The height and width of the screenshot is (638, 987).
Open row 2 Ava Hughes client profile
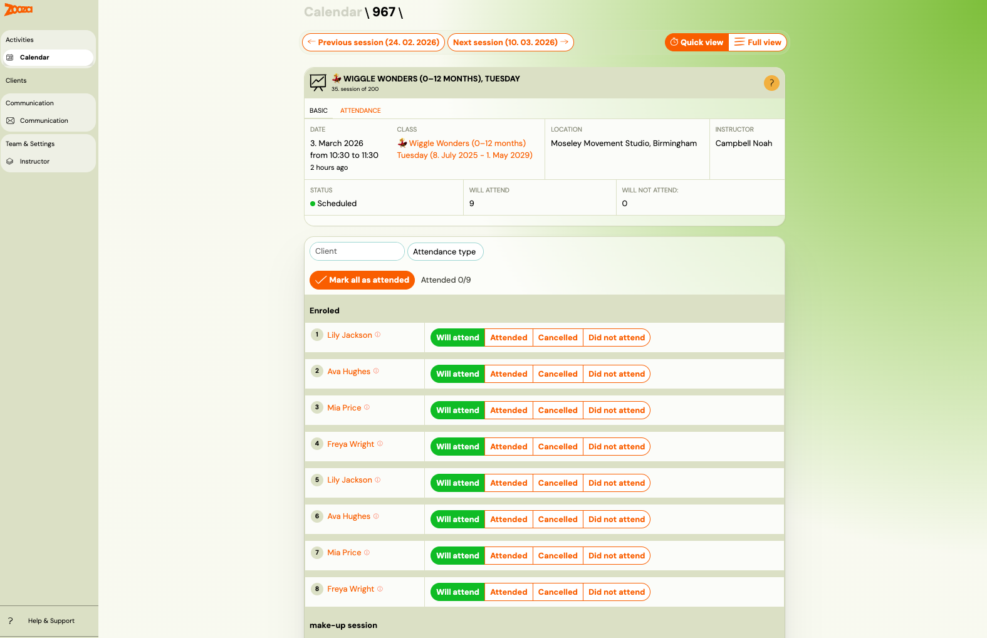(x=348, y=372)
